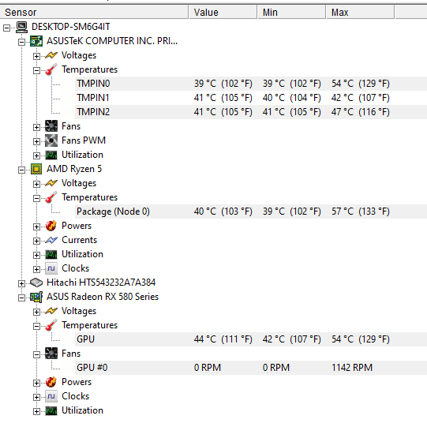The width and height of the screenshot is (427, 438).
Task: Click the DESKTOP-SM6G4IT computer icon
Action: pyautogui.click(x=21, y=27)
